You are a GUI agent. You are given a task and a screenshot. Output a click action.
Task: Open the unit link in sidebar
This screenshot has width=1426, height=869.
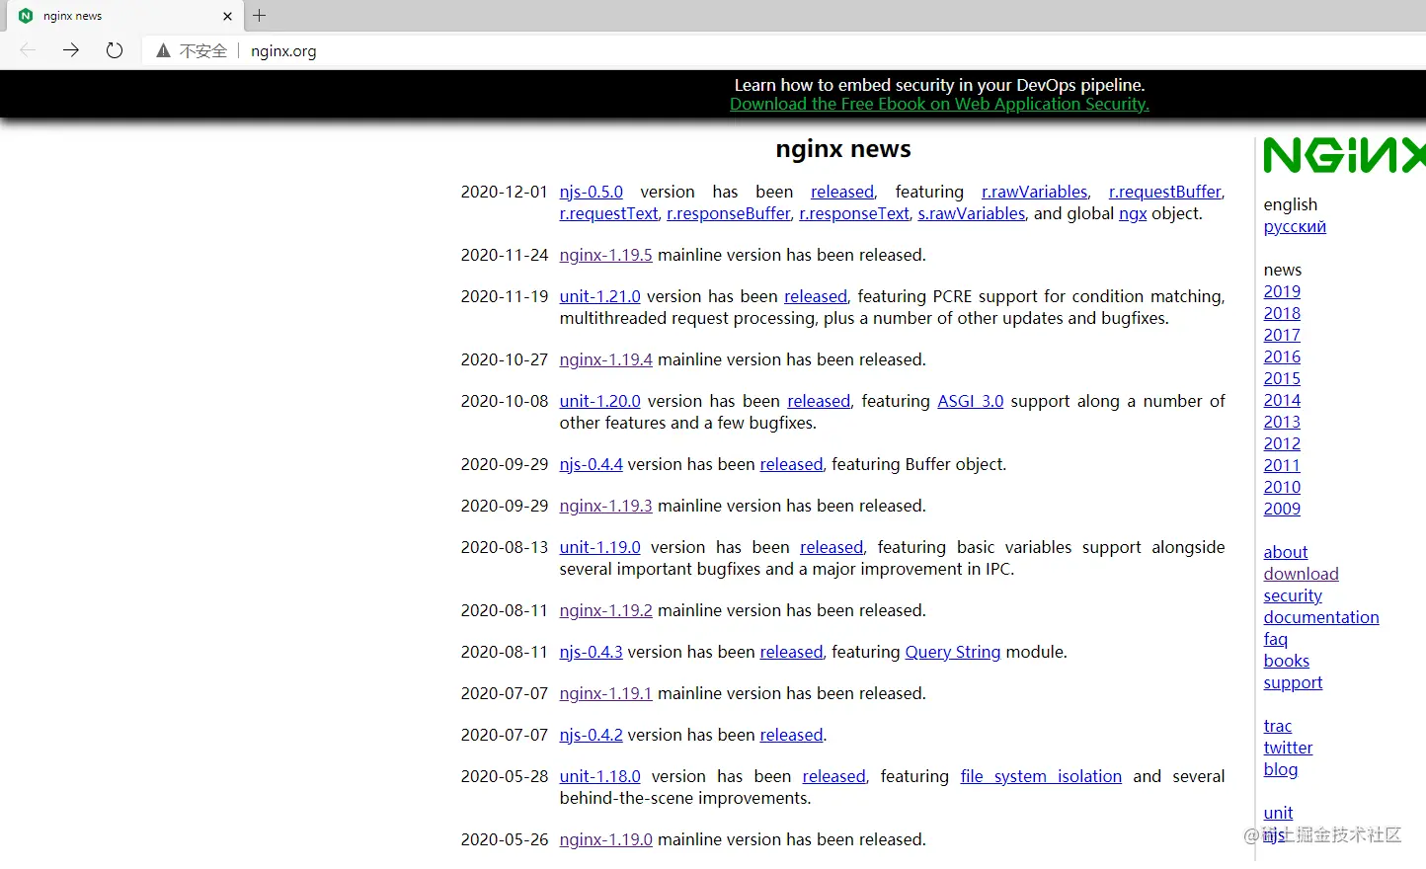(1278, 814)
